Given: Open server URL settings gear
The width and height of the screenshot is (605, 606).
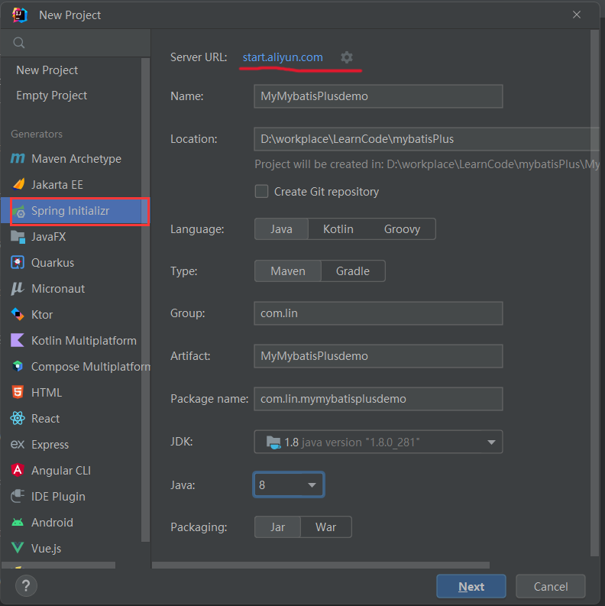Looking at the screenshot, I should click(x=347, y=57).
